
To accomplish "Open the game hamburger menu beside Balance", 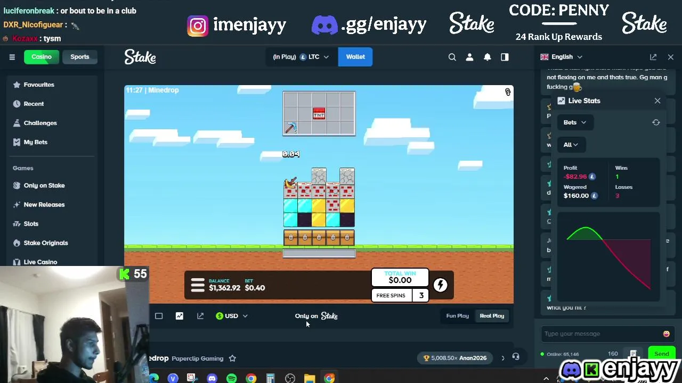I will tap(198, 285).
